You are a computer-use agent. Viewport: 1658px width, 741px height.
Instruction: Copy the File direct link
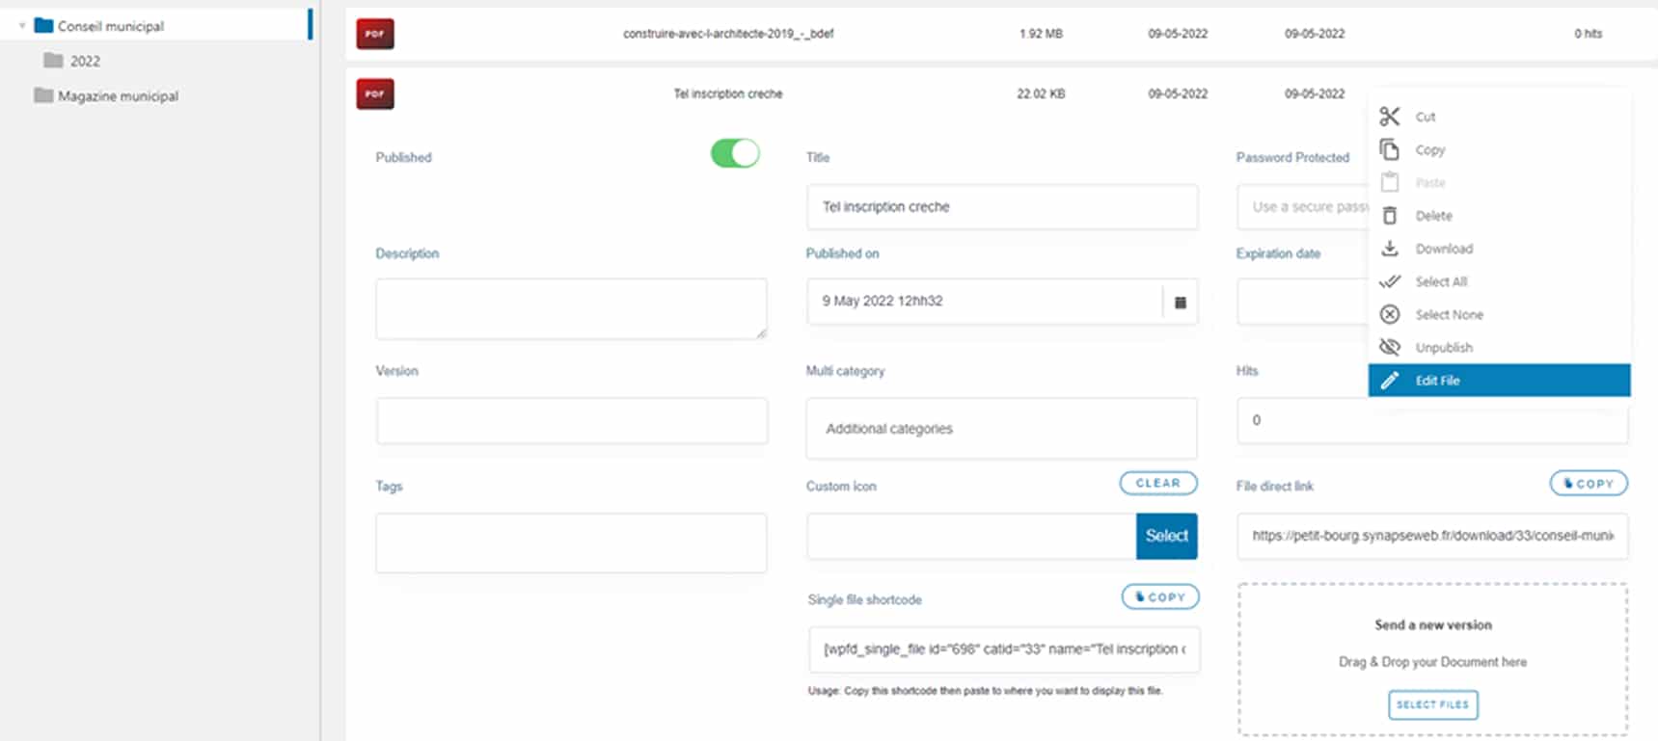pyautogui.click(x=1589, y=483)
